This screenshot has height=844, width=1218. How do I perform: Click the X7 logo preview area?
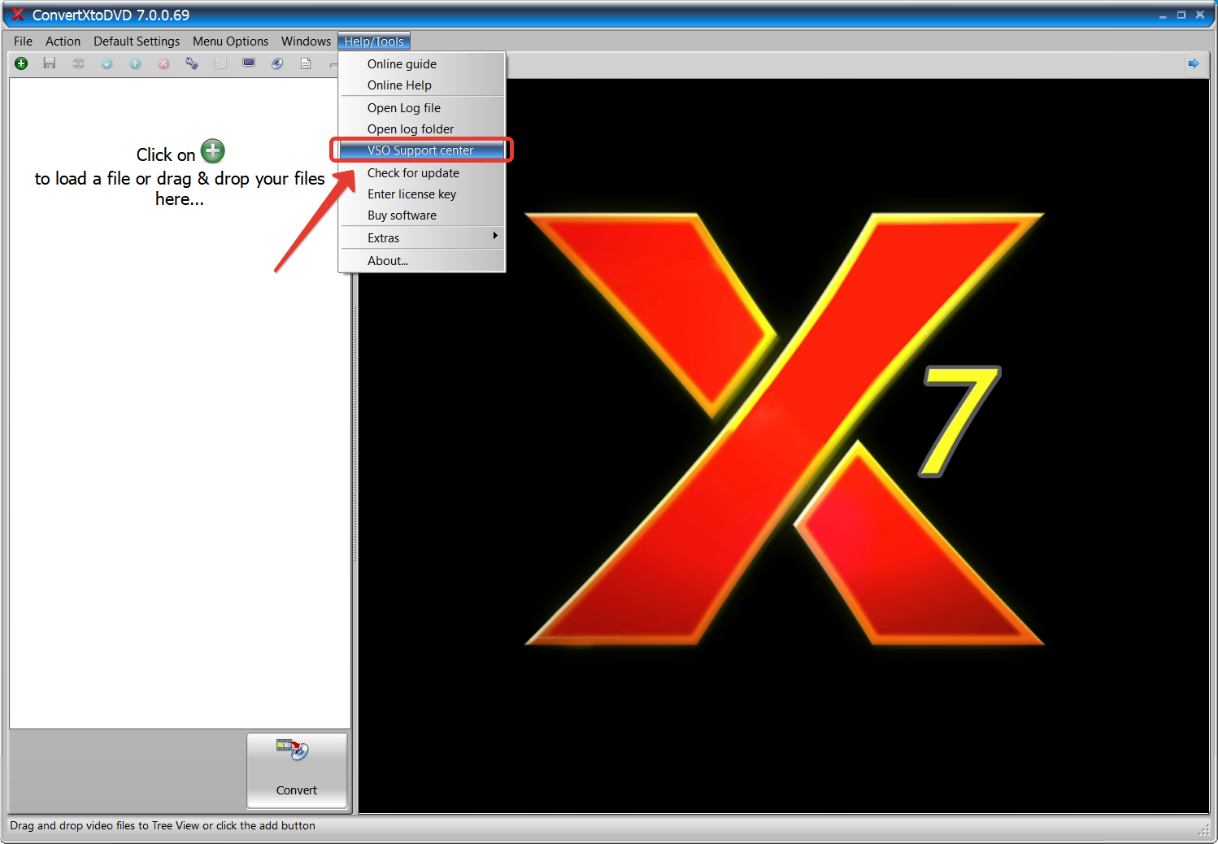pos(784,446)
